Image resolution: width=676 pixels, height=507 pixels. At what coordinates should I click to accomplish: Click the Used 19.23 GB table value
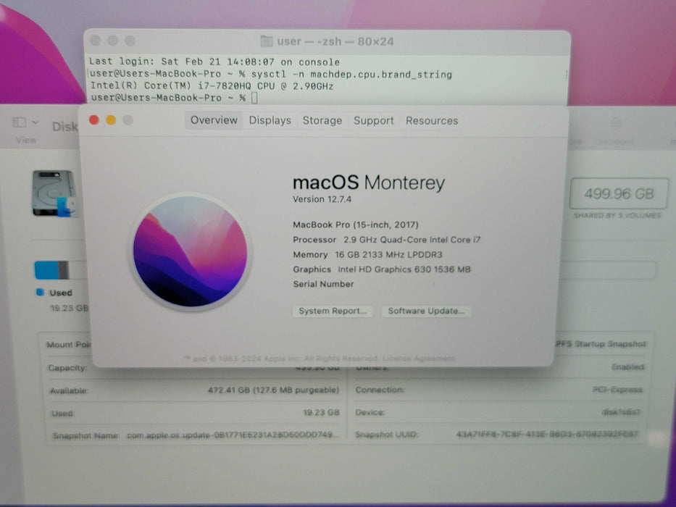tap(321, 413)
